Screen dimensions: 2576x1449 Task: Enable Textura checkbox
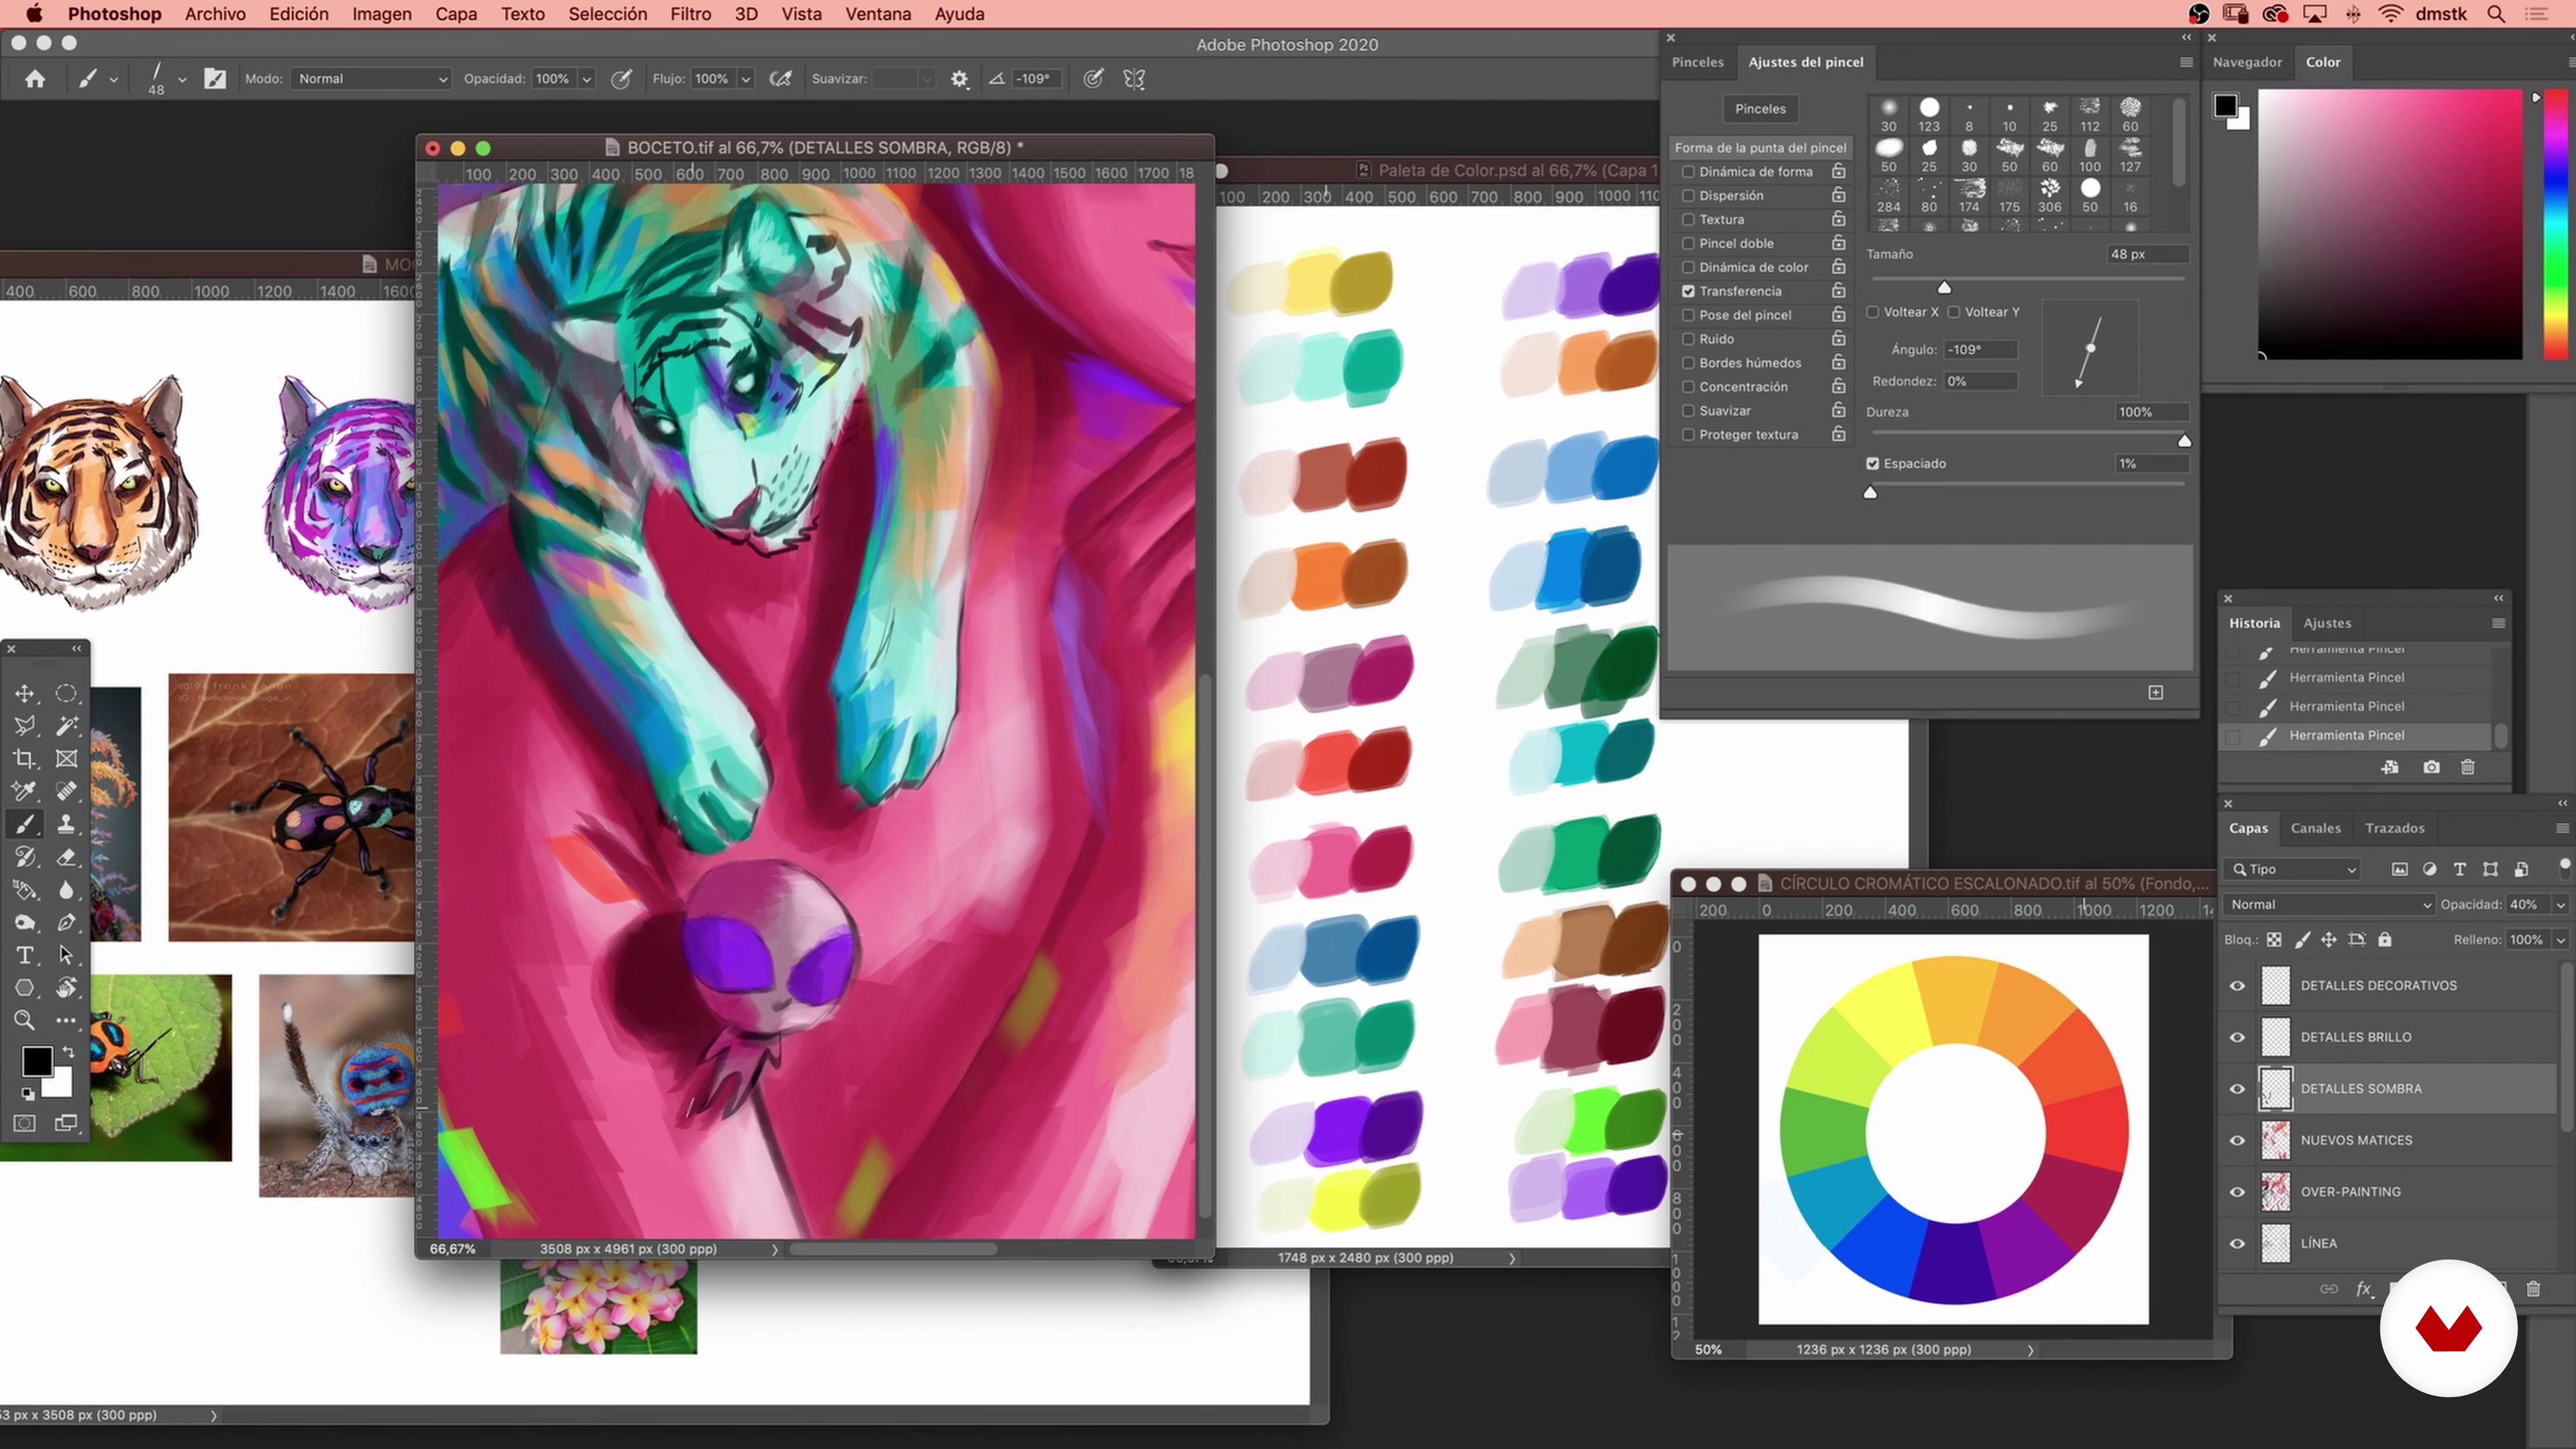(x=1688, y=220)
